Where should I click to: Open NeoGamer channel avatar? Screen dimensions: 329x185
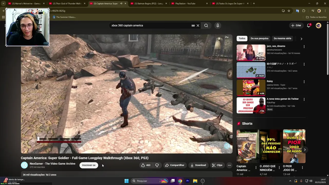pyautogui.click(x=24, y=165)
